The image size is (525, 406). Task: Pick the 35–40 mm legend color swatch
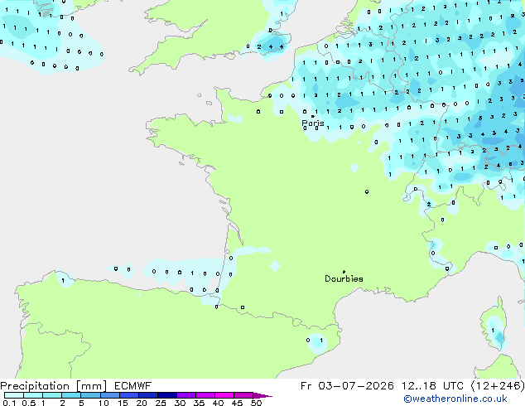[x=205, y=395]
